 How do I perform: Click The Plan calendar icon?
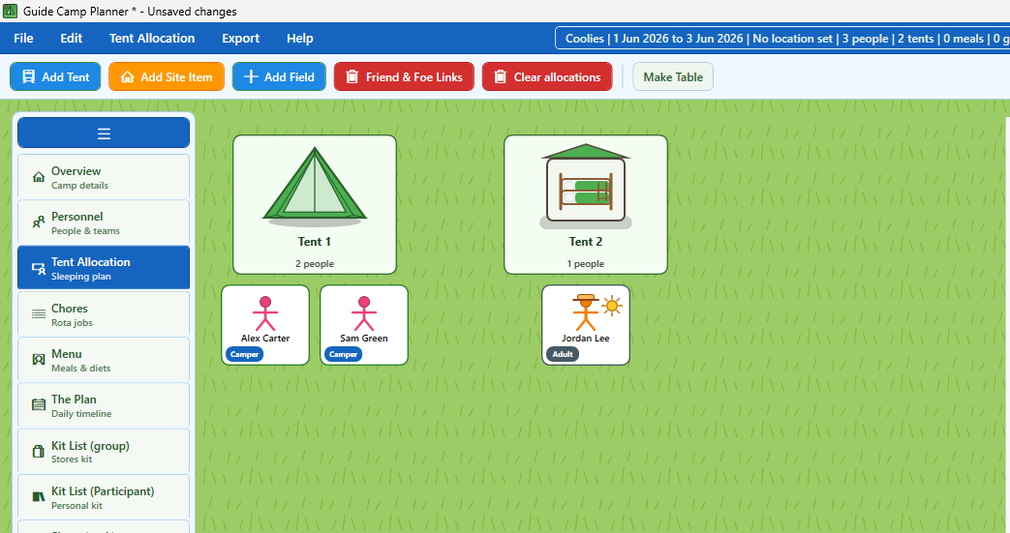coord(39,405)
